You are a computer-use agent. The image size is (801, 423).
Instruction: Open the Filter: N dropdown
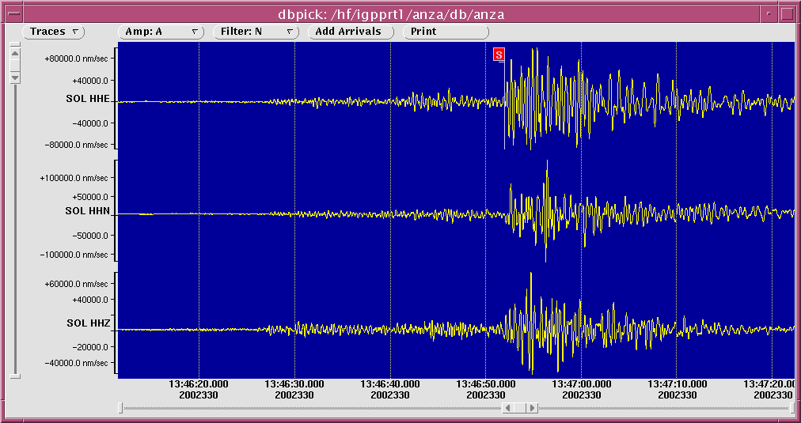tap(256, 32)
